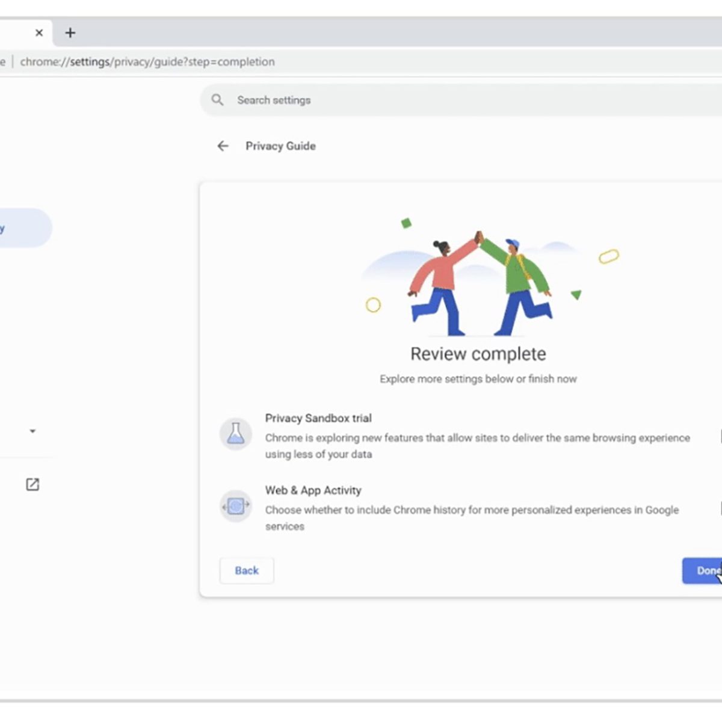This screenshot has height=722, width=722.
Task: Open Web & App Activity settings
Action: point(313,490)
